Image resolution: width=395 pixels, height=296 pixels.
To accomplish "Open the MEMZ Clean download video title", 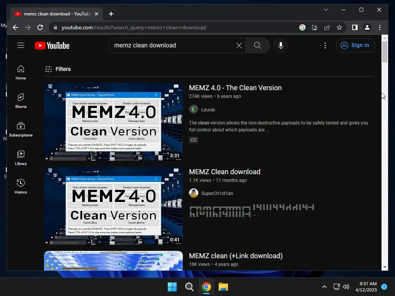I will tap(225, 172).
